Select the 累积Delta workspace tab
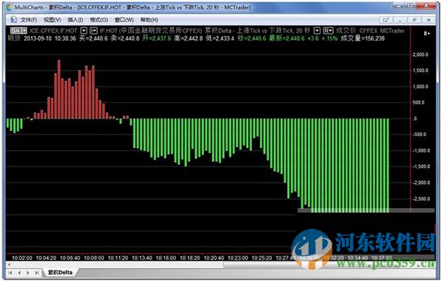 click(60, 272)
